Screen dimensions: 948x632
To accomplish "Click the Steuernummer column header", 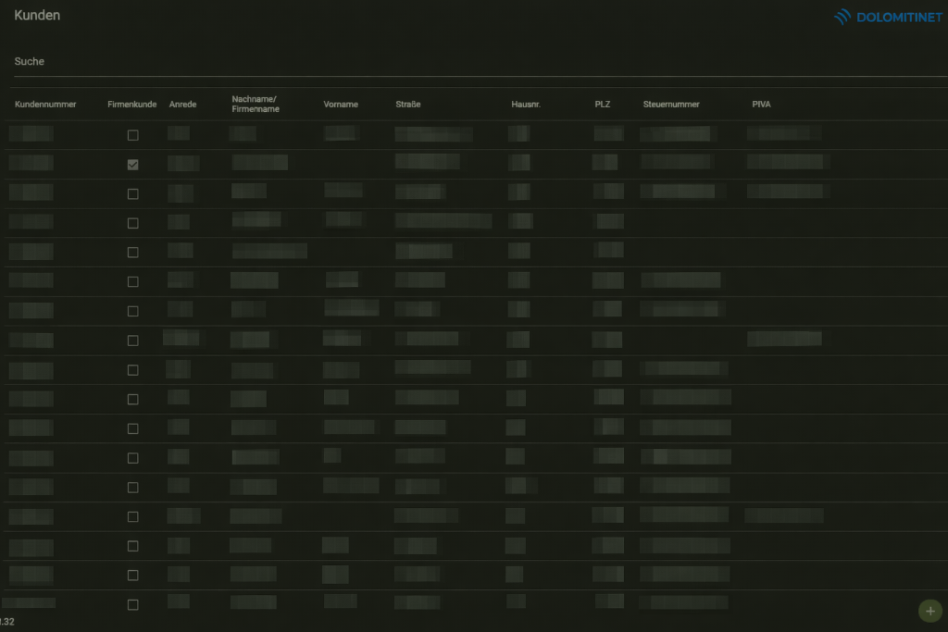I will [671, 105].
